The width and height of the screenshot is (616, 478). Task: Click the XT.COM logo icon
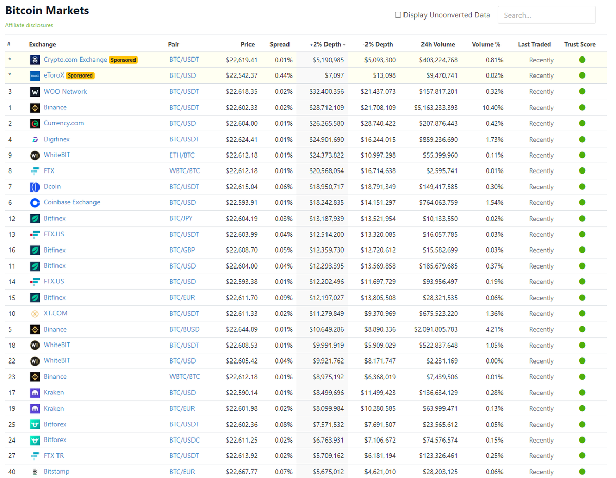(35, 314)
